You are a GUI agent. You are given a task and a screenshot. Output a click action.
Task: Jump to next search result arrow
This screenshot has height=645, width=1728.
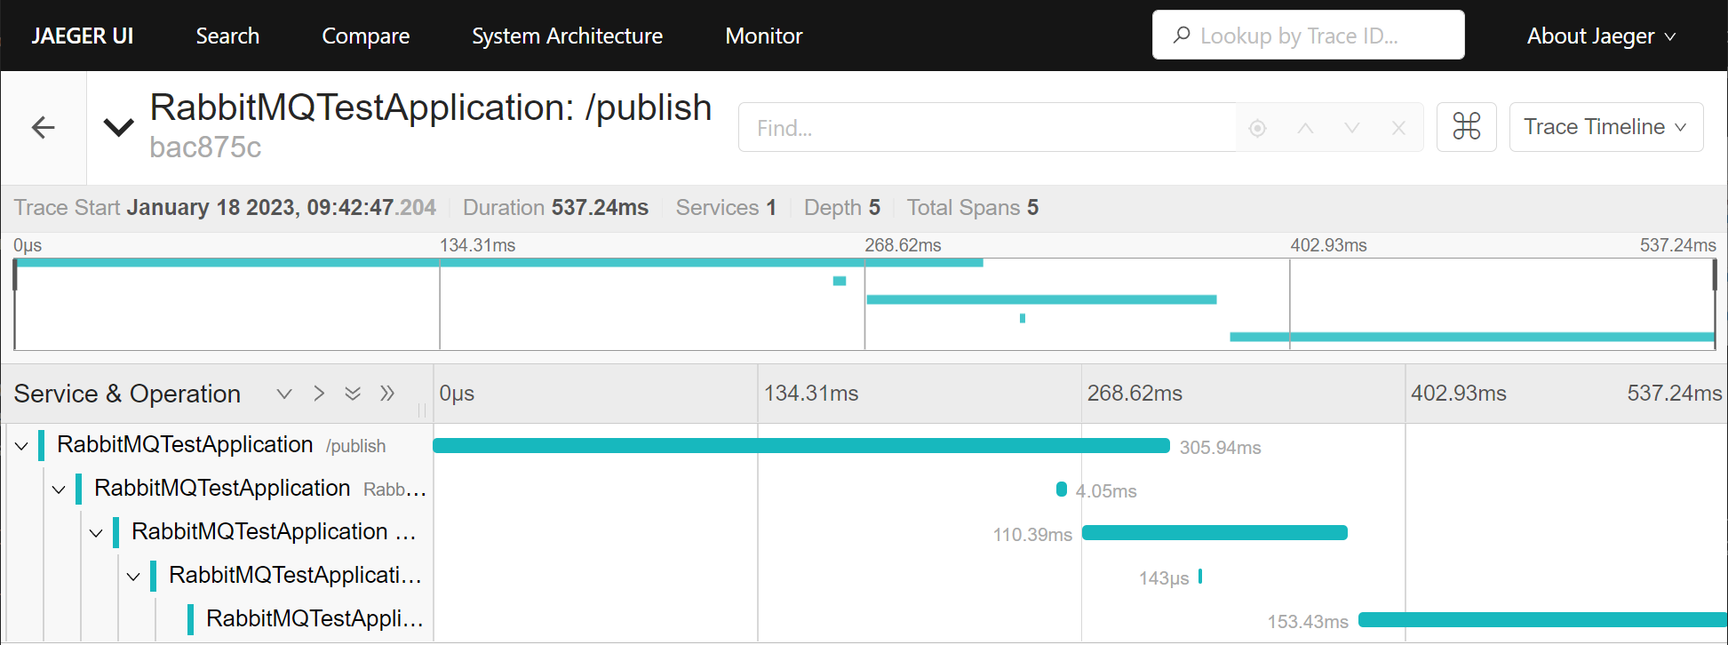[1352, 128]
